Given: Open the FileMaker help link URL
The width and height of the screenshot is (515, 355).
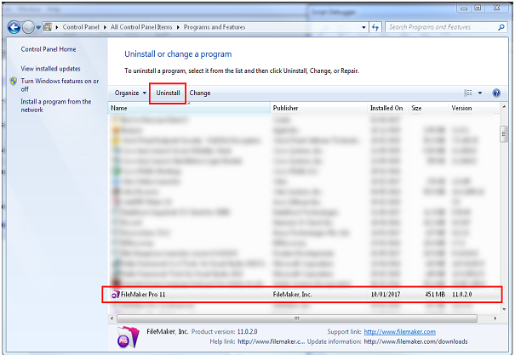Looking at the screenshot, I should coord(272,341).
